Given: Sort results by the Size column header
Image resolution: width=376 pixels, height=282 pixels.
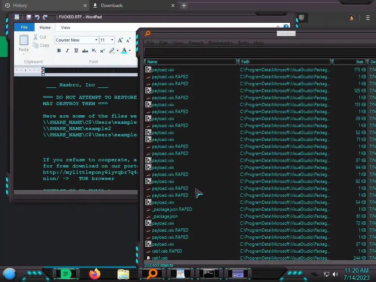Looking at the screenshot, I should point(350,62).
